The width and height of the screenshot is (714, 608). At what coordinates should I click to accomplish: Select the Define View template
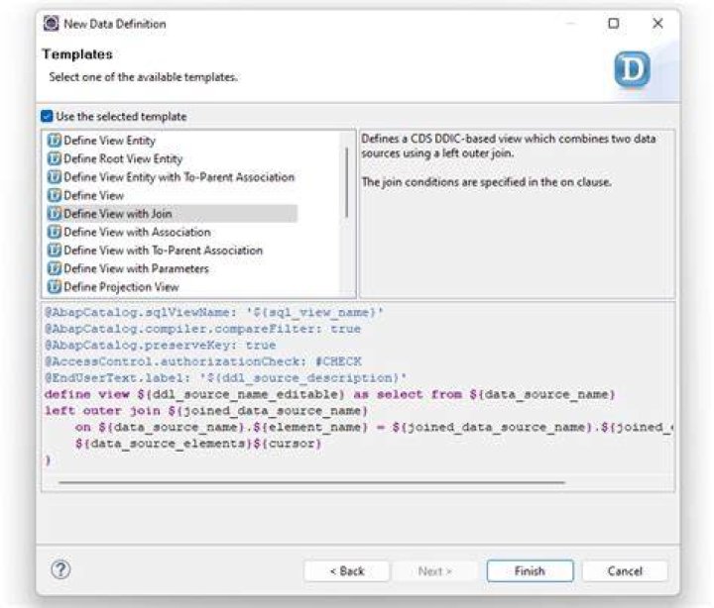coord(94,195)
